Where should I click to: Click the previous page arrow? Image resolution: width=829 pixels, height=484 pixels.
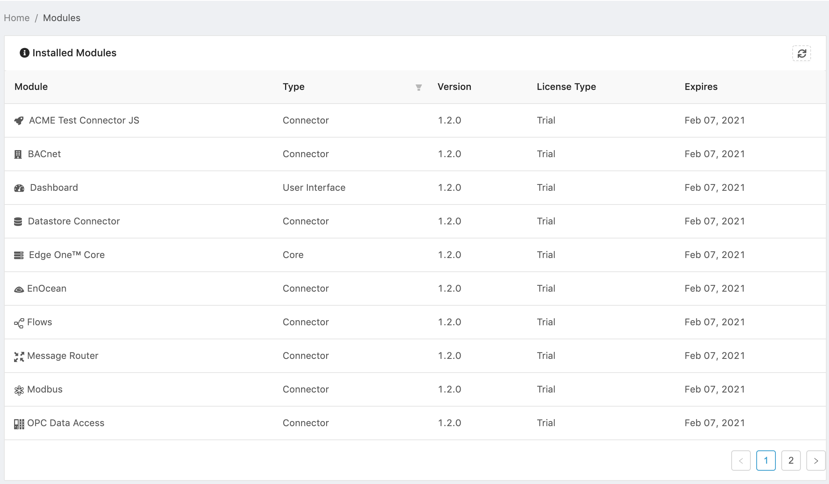click(x=741, y=461)
